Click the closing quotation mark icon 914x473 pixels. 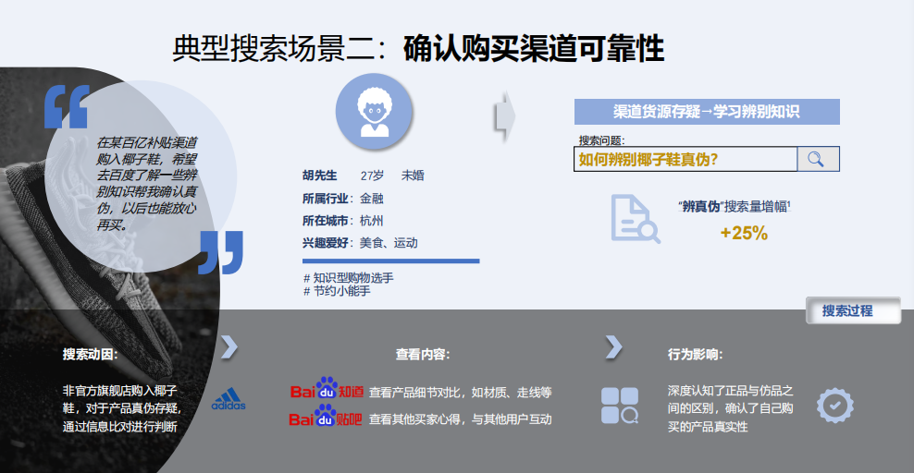pos(221,252)
